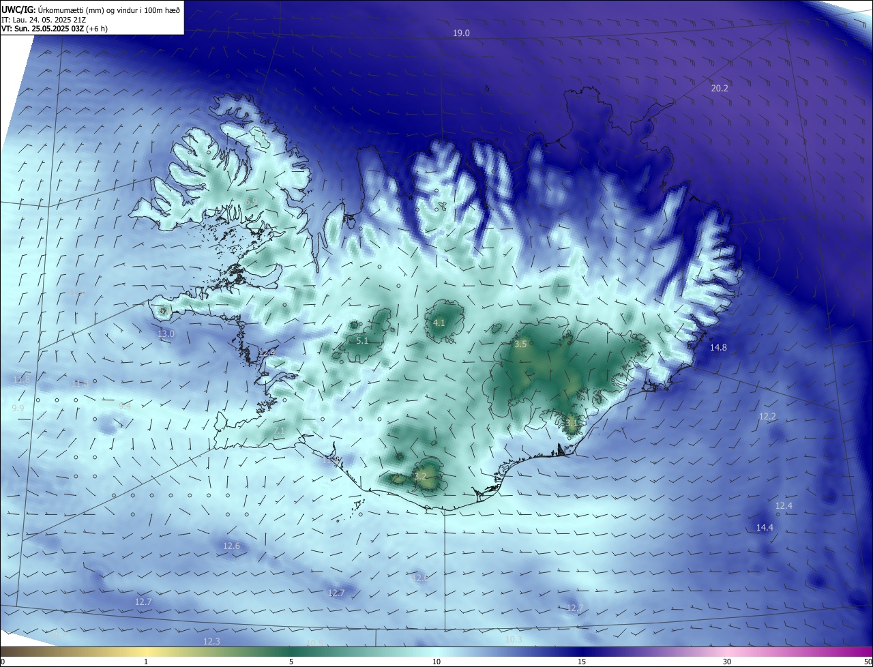This screenshot has width=873, height=667.
Task: Click the 50 tick on the color scale
Action: tap(868, 662)
